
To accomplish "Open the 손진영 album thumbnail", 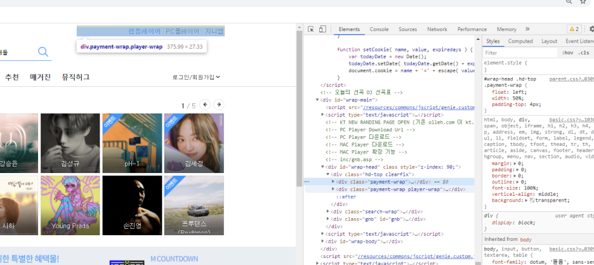I will [132, 205].
